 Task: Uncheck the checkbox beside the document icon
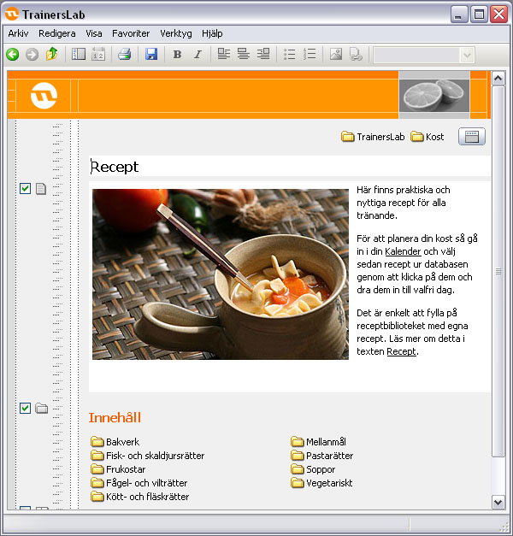click(x=25, y=189)
